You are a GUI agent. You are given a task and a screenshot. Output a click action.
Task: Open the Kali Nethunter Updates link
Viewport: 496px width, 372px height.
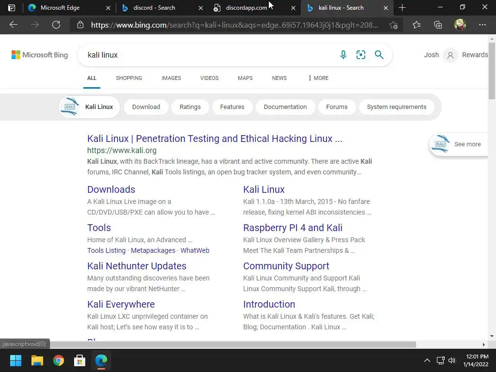click(137, 266)
